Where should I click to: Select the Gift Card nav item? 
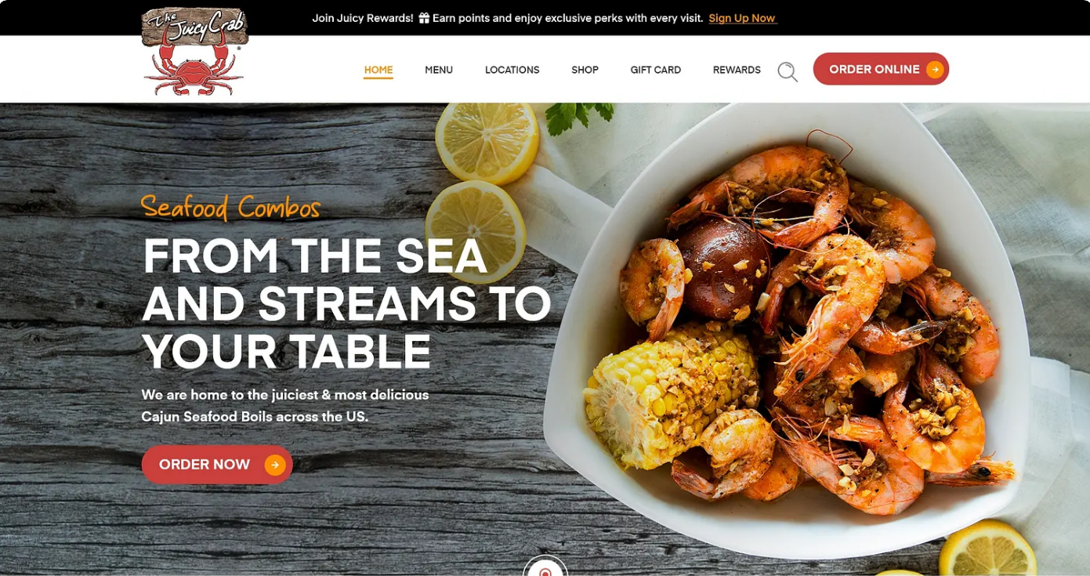coord(656,70)
